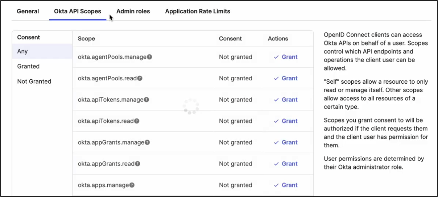This screenshot has height=197, width=438.
Task: Show only Not Granted scopes
Action: point(34,81)
